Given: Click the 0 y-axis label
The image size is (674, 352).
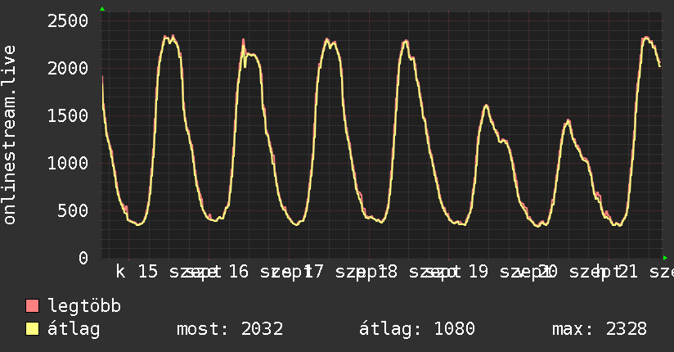Looking at the screenshot, I should (83, 258).
